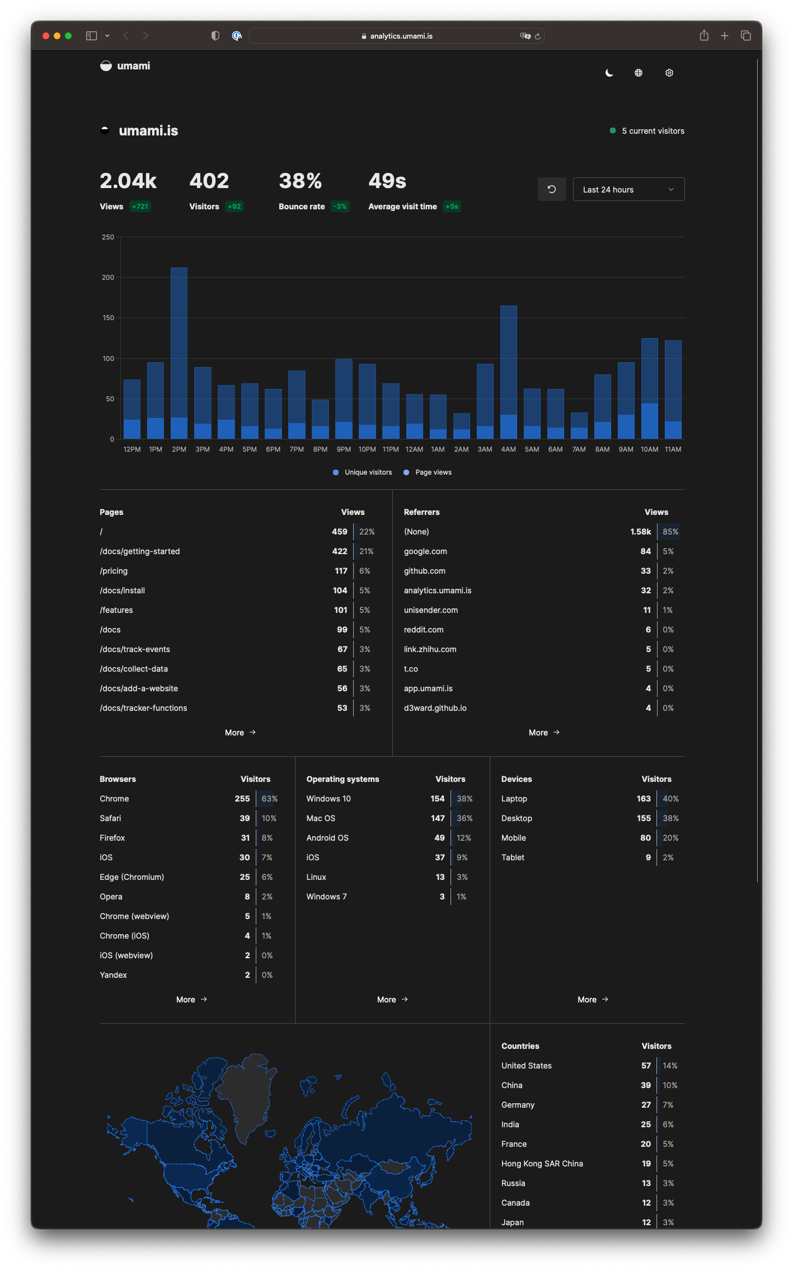Toggle Page views legend item
This screenshot has width=793, height=1270.
[428, 472]
